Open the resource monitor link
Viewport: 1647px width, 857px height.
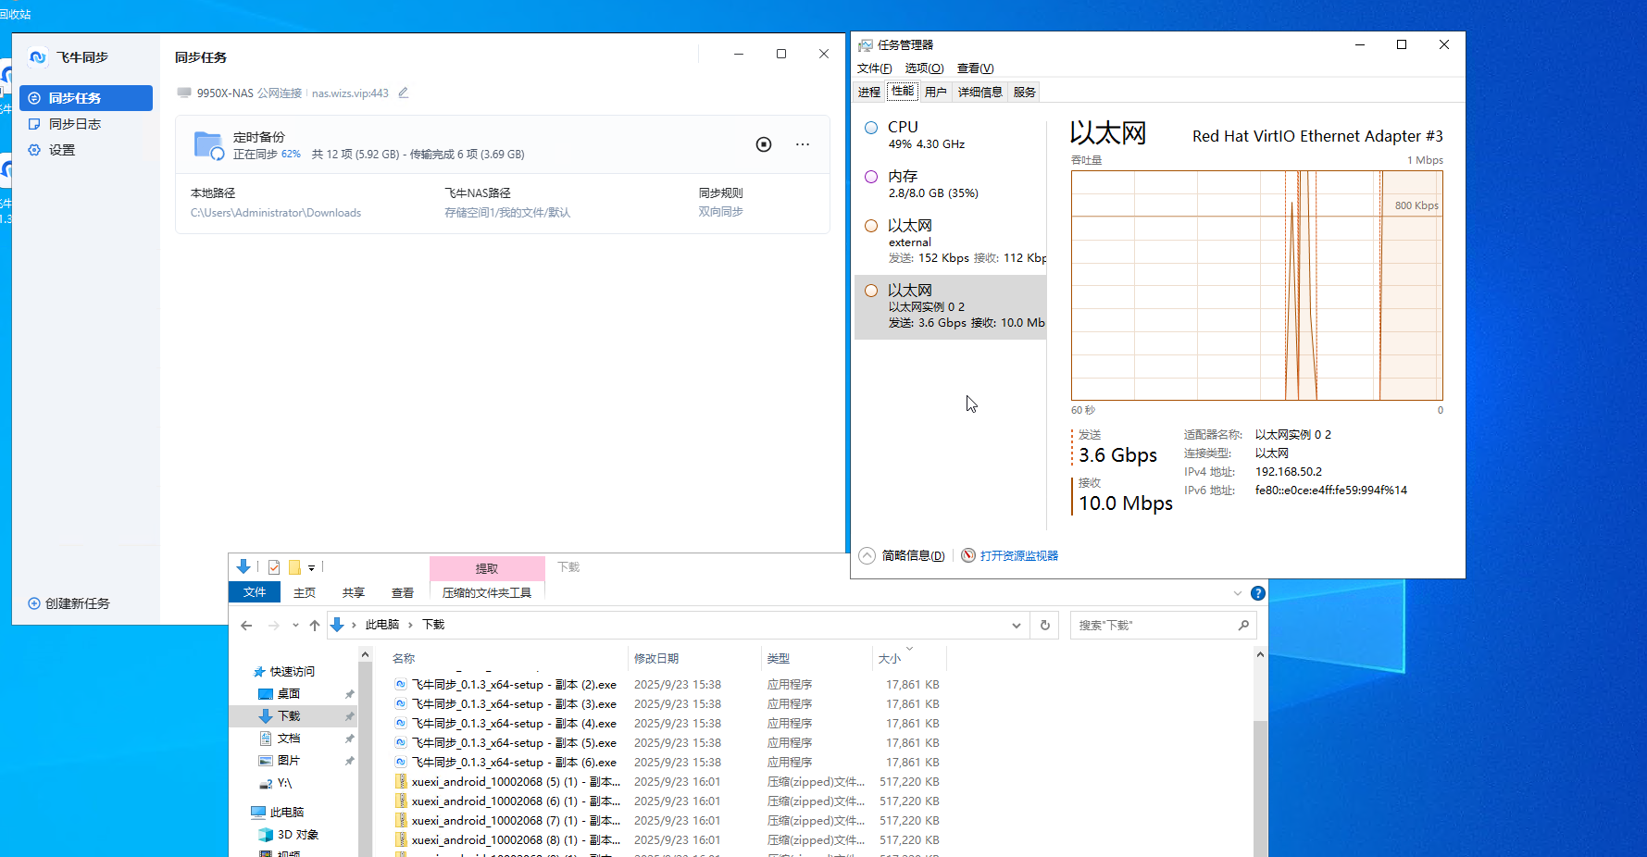pyautogui.click(x=1018, y=555)
